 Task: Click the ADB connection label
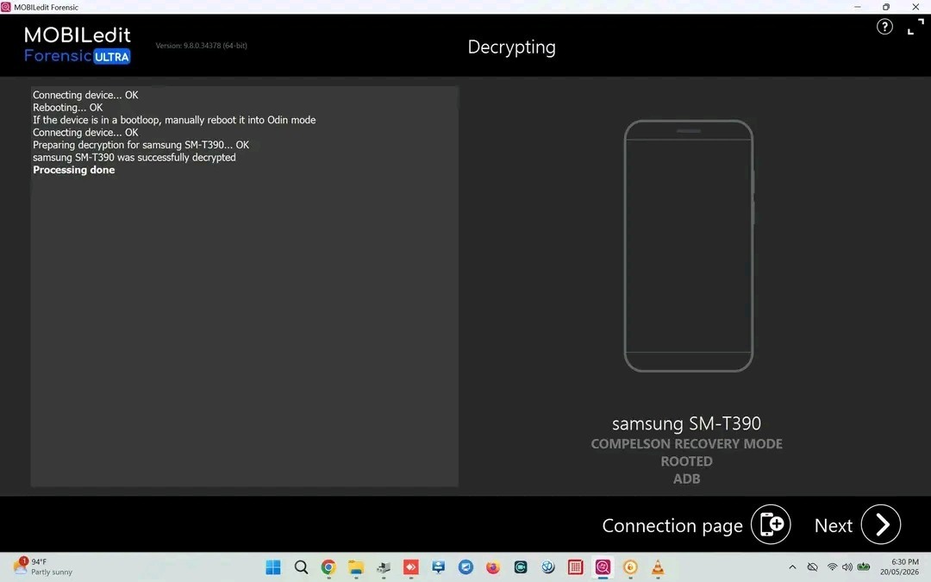[x=686, y=479]
